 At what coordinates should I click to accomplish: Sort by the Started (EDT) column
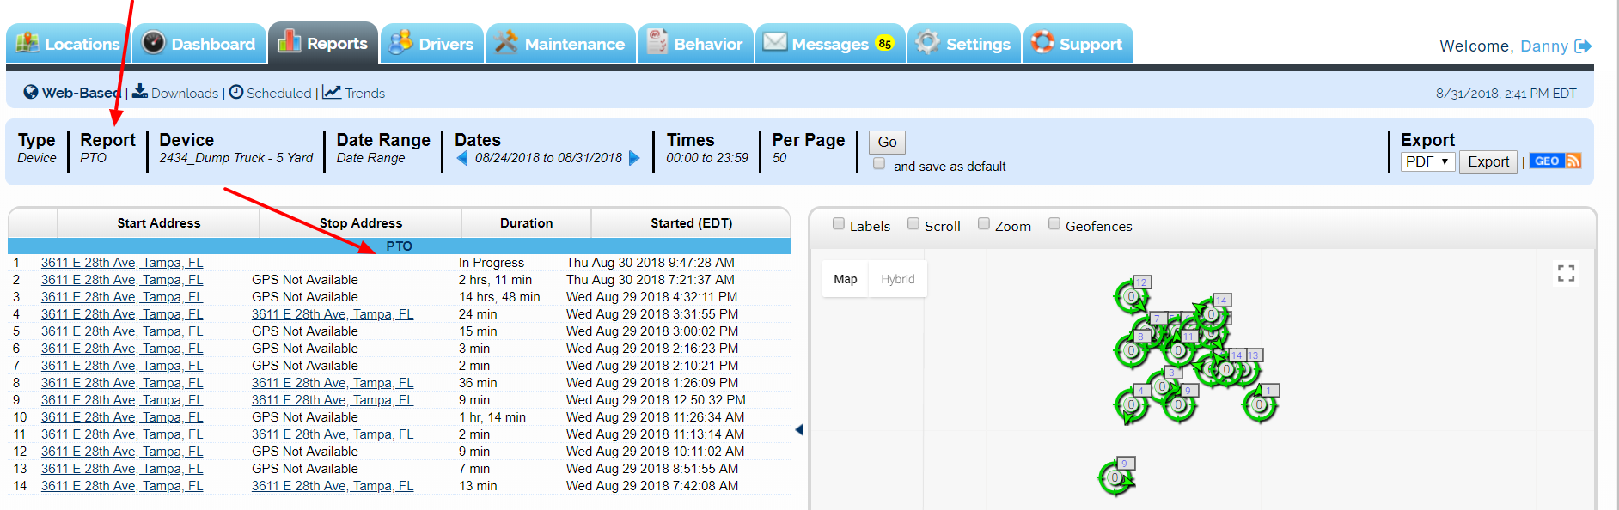(x=691, y=223)
